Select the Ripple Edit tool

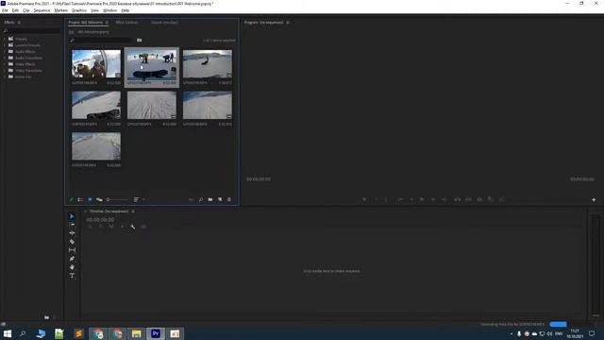pyautogui.click(x=72, y=233)
